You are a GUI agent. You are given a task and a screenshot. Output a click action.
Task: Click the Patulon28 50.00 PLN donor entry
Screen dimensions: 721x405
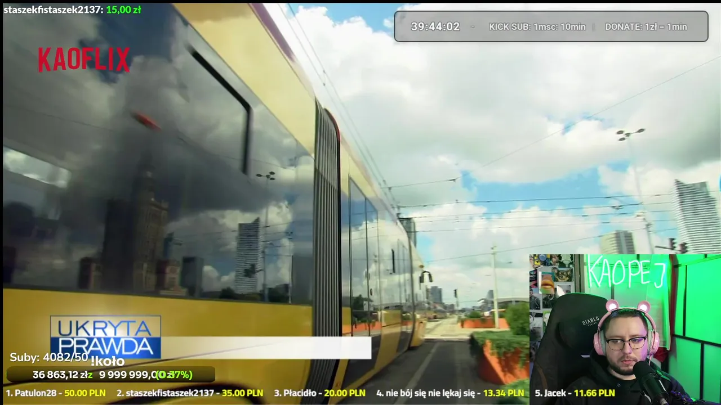55,393
